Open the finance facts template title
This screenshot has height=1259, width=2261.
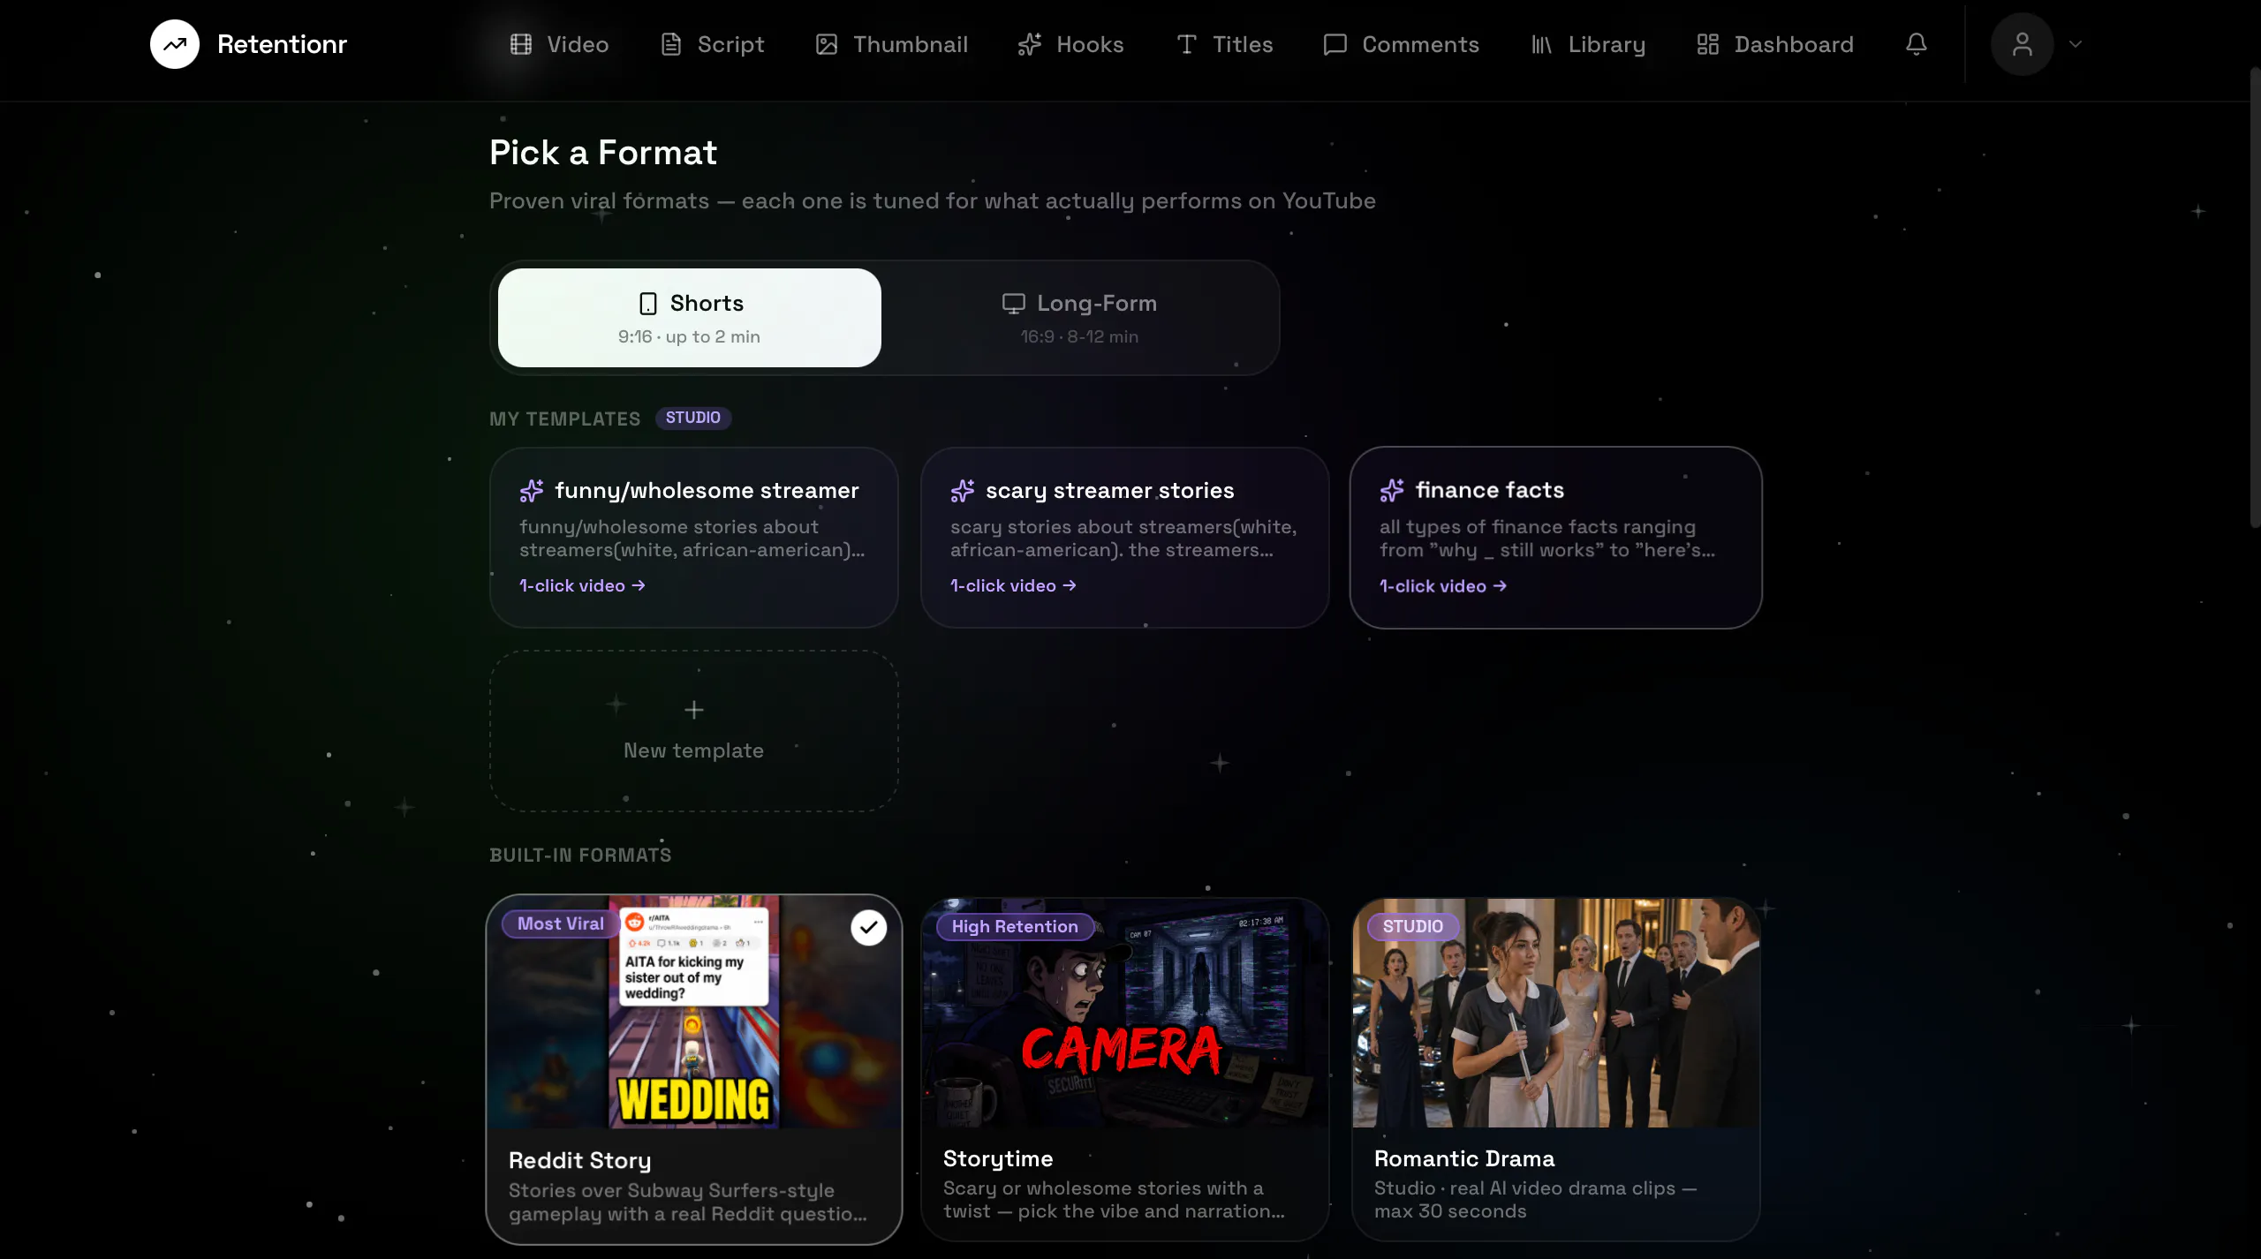click(x=1490, y=490)
